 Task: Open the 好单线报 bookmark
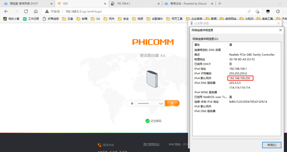pyautogui.click(x=51, y=19)
